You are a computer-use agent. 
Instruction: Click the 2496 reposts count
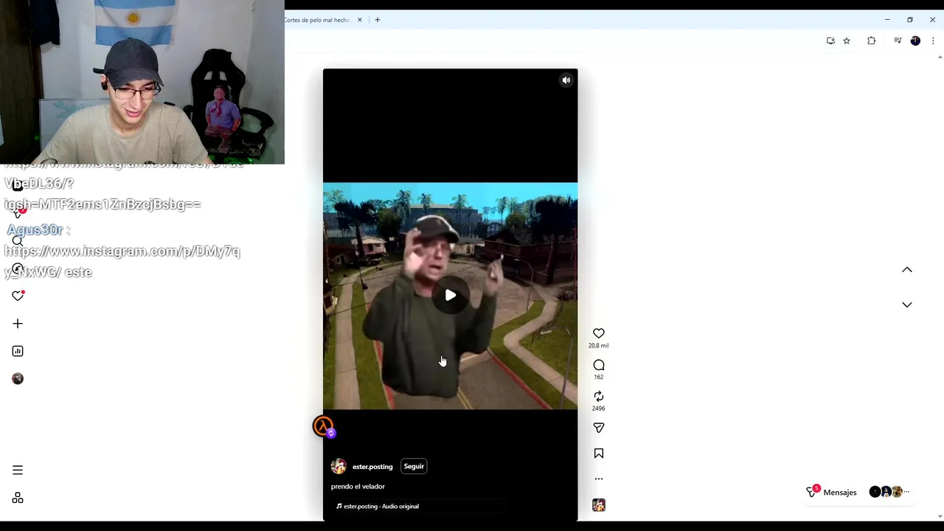point(599,409)
